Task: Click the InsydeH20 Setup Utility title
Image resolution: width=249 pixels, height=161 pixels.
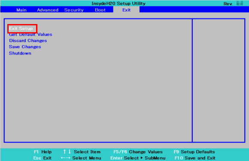Action: pyautogui.click(x=118, y=3)
